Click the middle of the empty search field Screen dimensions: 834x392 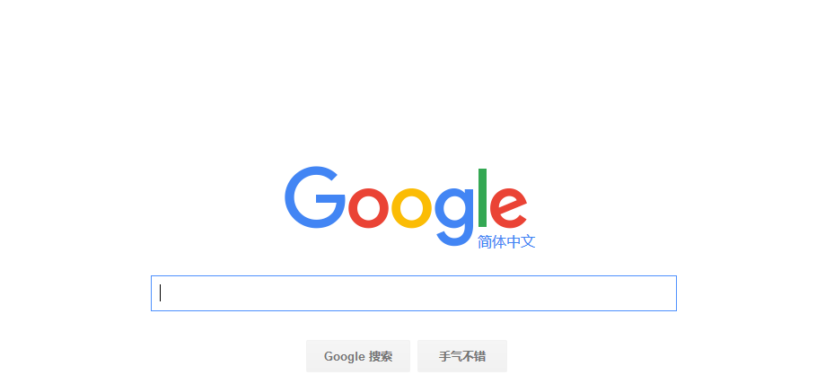414,293
